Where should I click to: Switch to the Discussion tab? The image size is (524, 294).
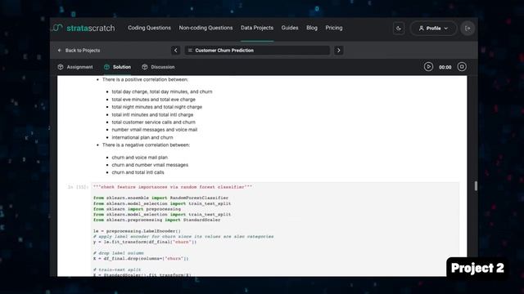tap(158, 67)
